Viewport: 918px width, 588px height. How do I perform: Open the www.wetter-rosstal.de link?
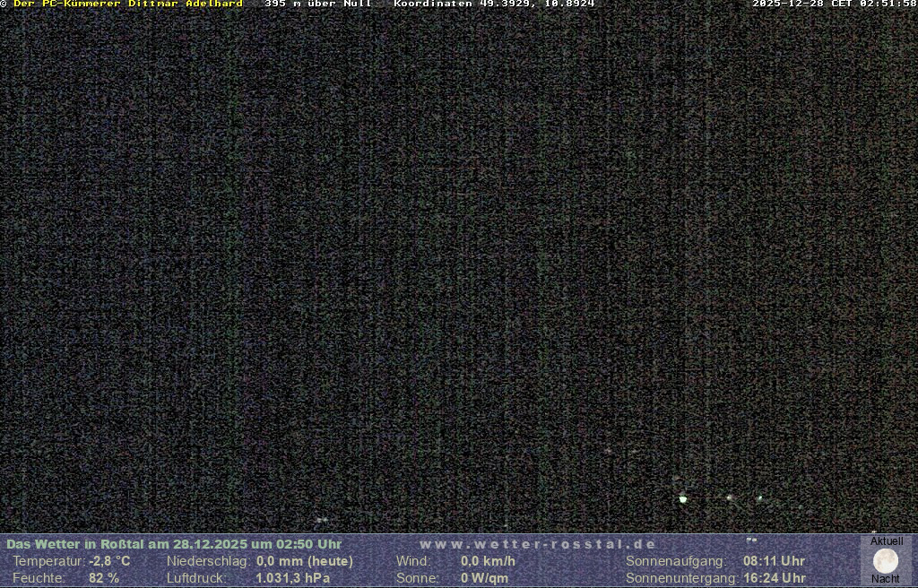(x=538, y=544)
